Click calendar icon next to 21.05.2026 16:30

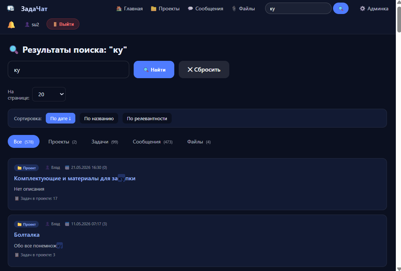pos(67,167)
